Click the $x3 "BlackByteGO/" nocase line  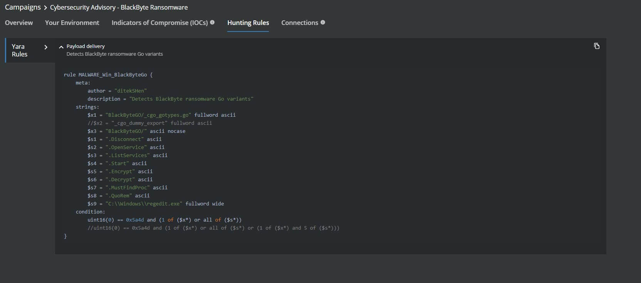136,131
